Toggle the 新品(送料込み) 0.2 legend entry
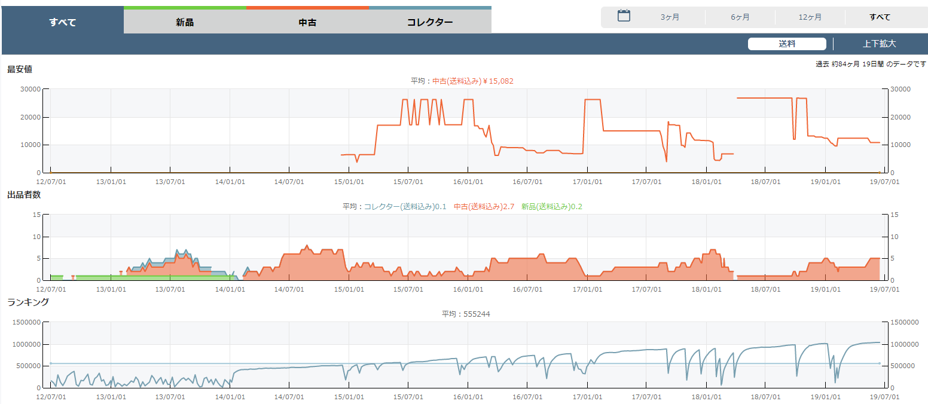This screenshot has height=404, width=928. coord(551,206)
